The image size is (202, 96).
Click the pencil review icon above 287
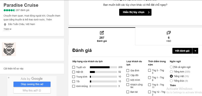click(102, 33)
